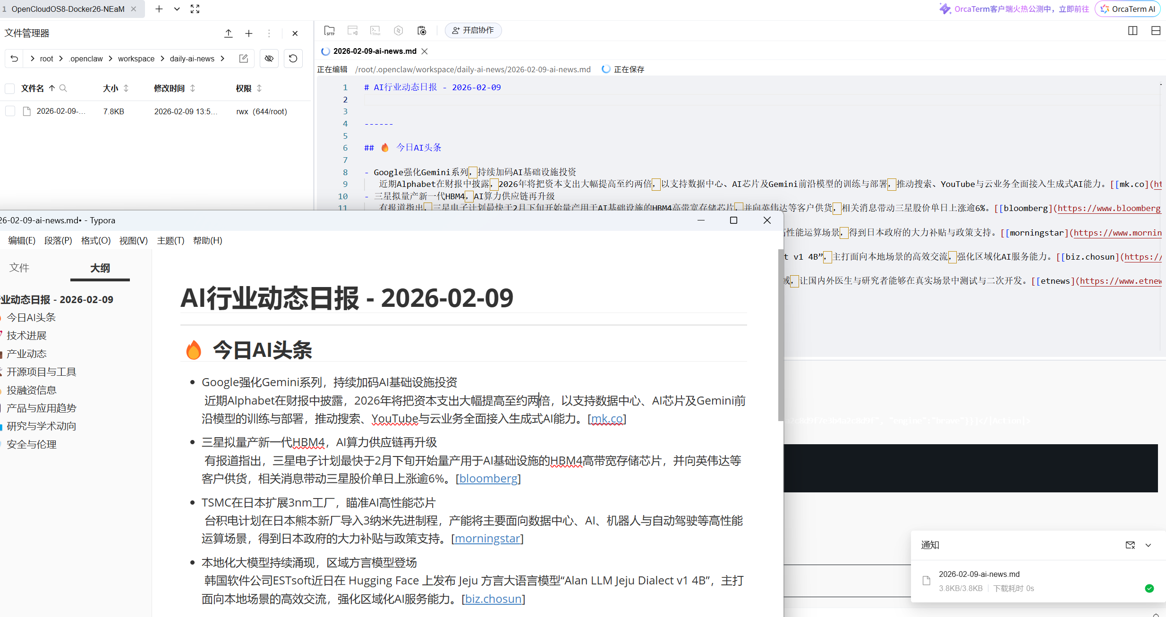Enter fullscreen mode for the terminal tab
Screen dimensions: 1166x617
click(195, 8)
